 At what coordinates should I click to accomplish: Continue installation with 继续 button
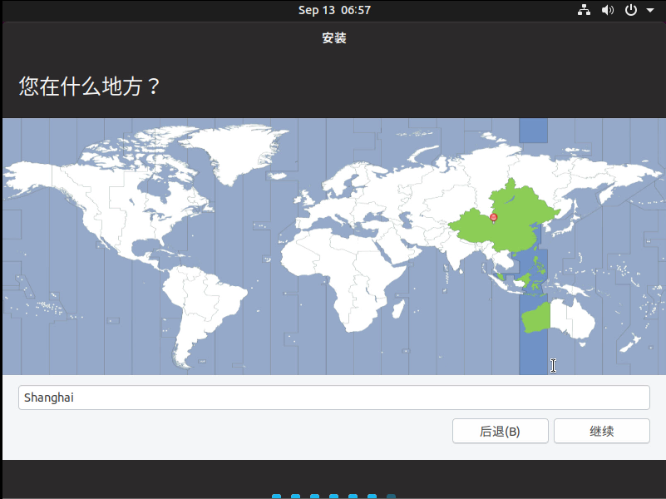click(601, 431)
